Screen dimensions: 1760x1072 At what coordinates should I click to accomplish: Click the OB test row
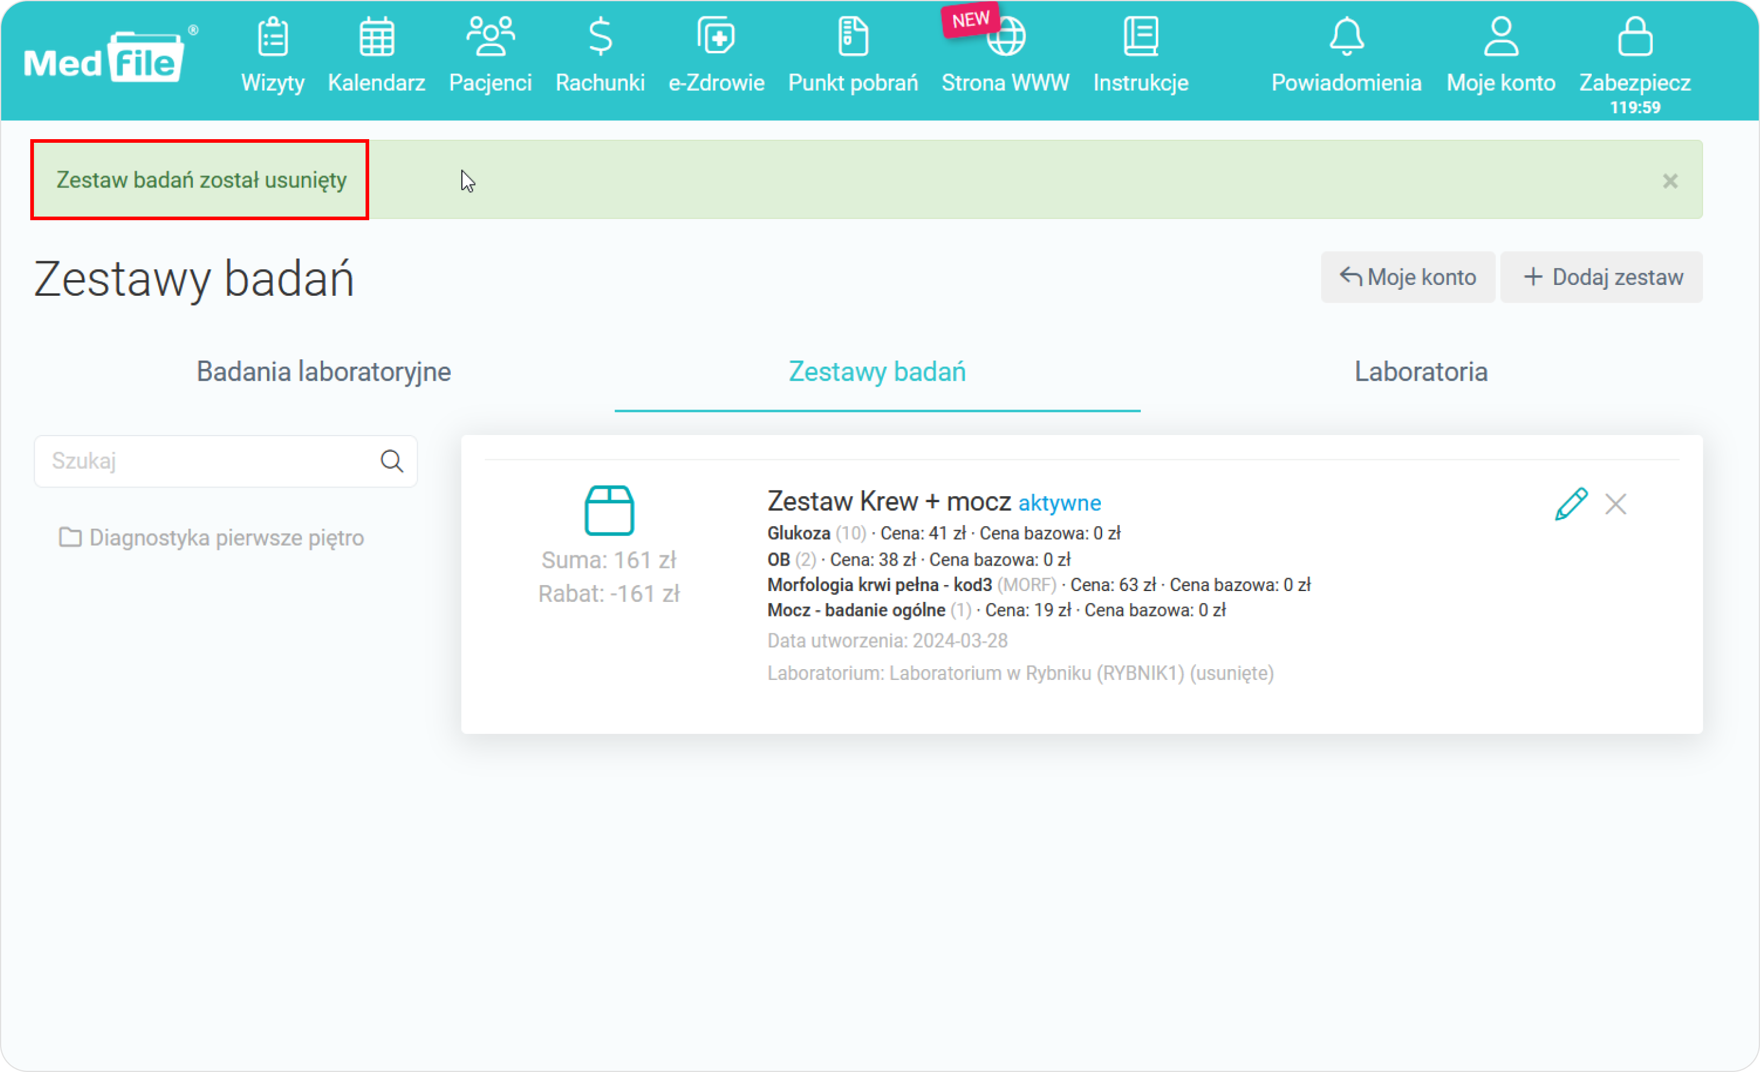[919, 560]
